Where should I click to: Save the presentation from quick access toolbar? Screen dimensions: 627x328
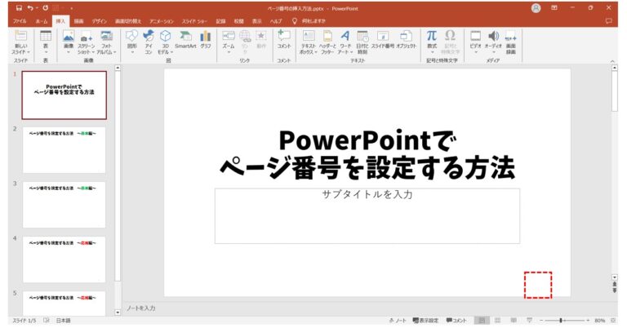click(19, 8)
